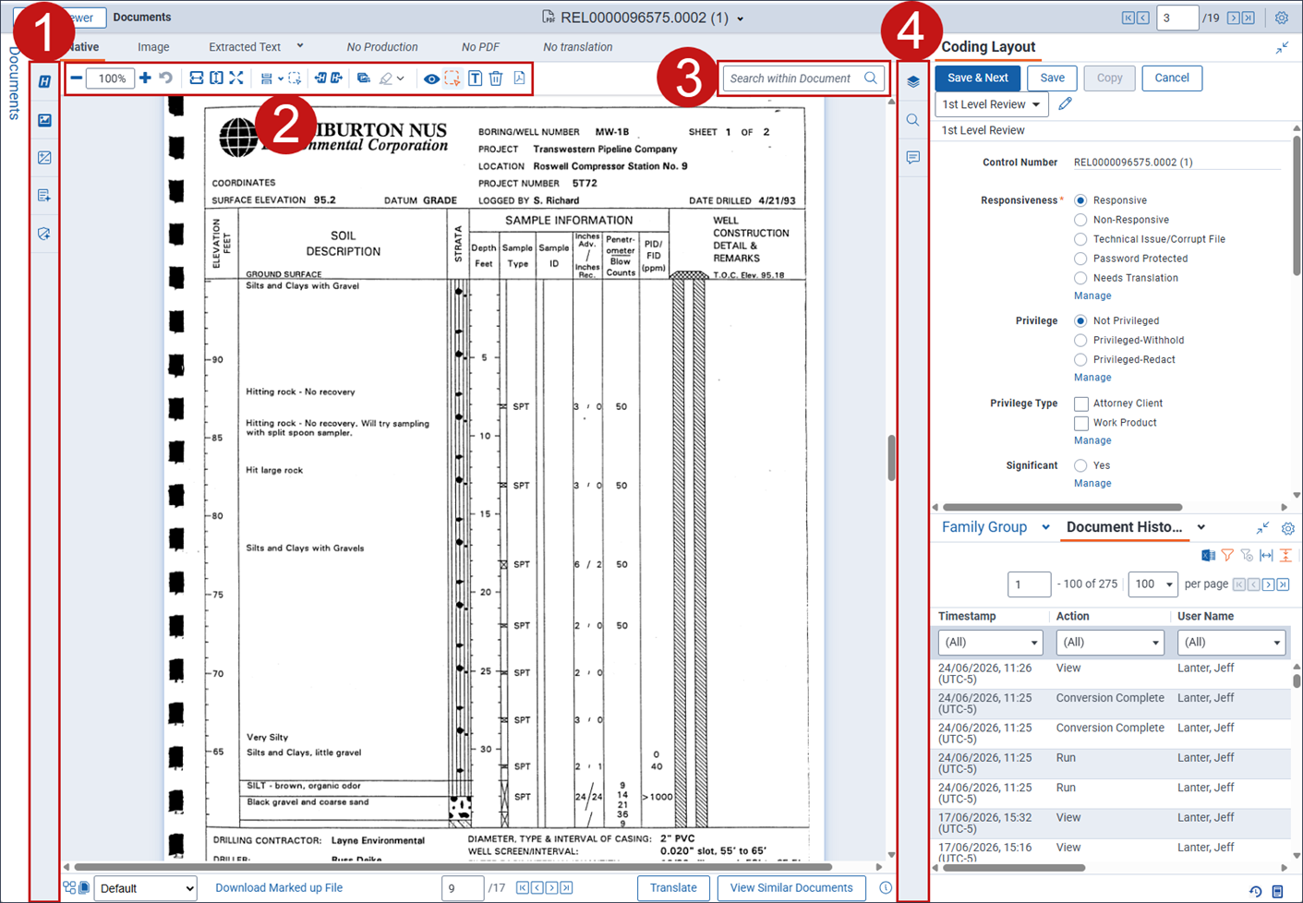Check the Attorney Client checkbox
This screenshot has width=1303, height=903.
[x=1080, y=403]
